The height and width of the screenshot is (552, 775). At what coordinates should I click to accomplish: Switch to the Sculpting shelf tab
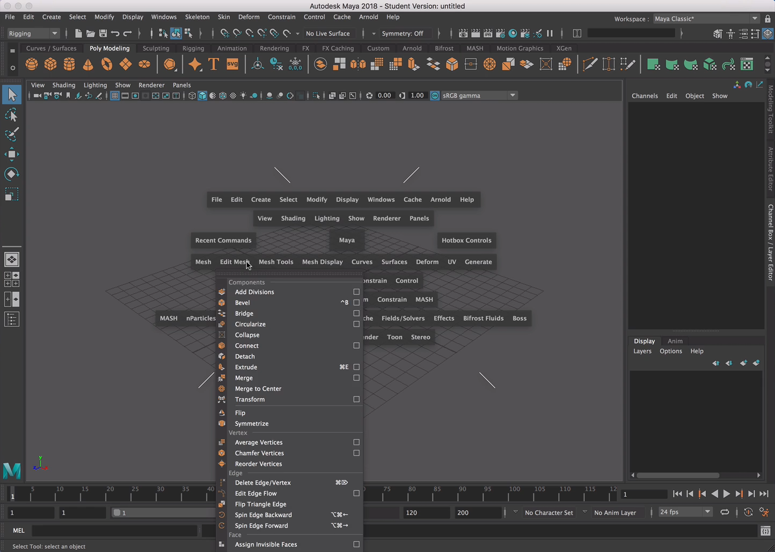point(156,48)
